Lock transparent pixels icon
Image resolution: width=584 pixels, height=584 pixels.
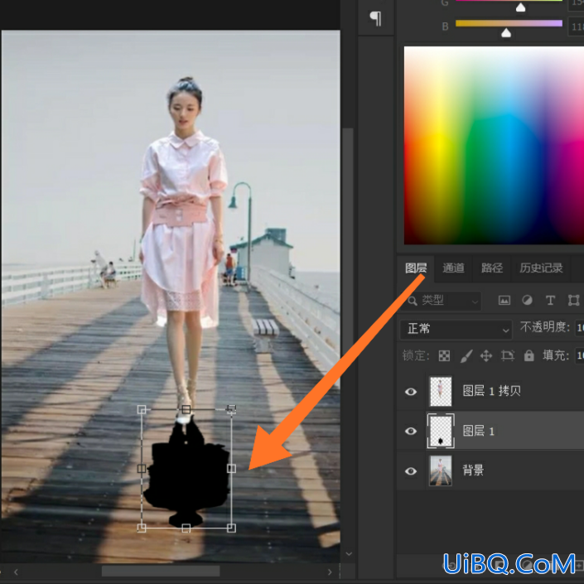pyautogui.click(x=444, y=355)
